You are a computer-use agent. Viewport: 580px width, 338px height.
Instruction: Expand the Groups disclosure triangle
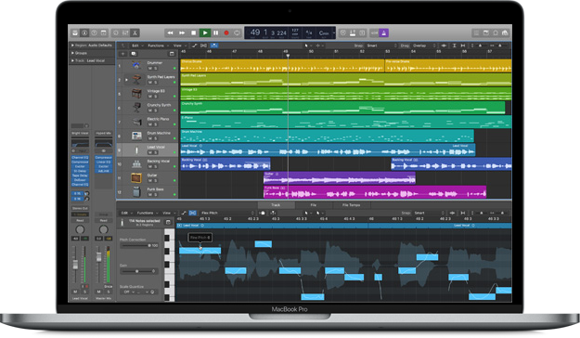[72, 53]
